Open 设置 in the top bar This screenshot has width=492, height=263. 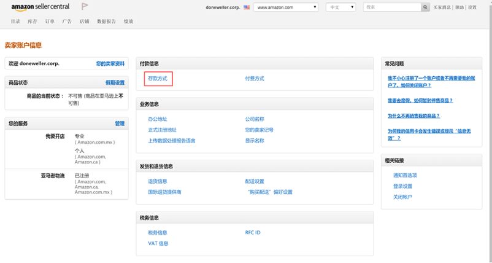pyautogui.click(x=472, y=7)
